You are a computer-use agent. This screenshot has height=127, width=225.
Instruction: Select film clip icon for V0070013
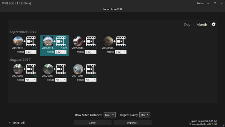(31, 41)
